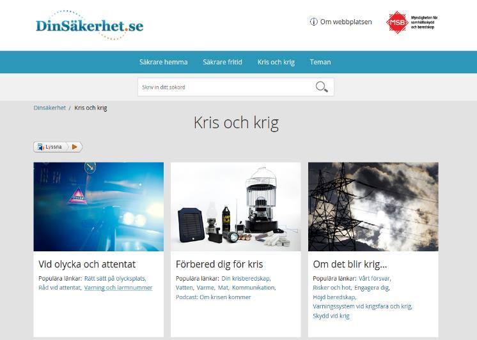The height and width of the screenshot is (340, 477).
Task: Open Podcast: Om krisen kommer link
Action: tap(214, 297)
